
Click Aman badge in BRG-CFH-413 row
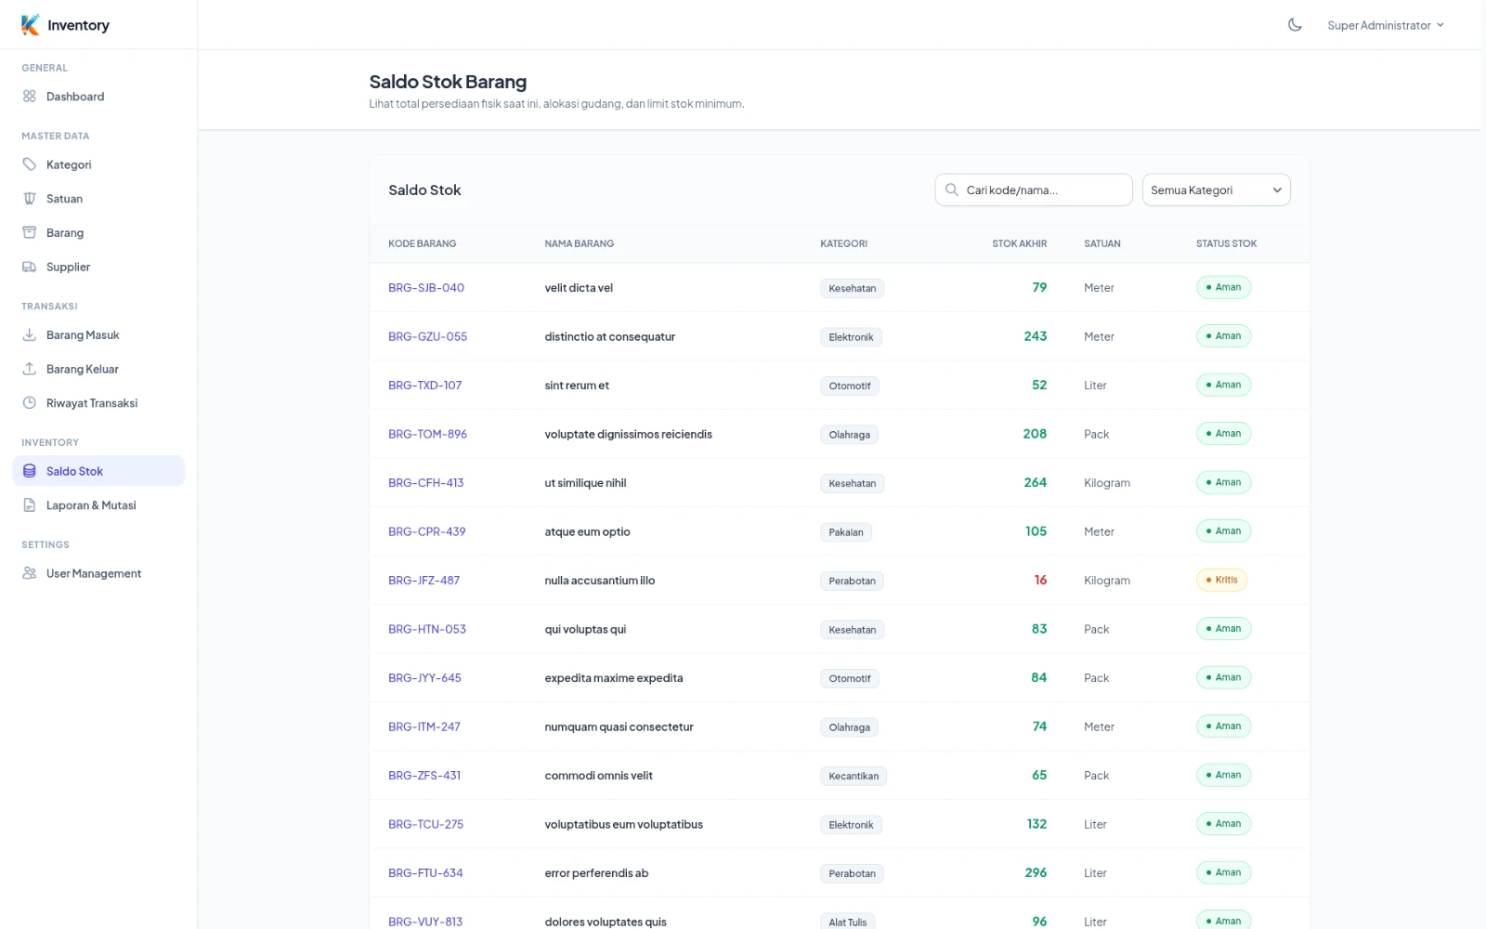click(1223, 482)
